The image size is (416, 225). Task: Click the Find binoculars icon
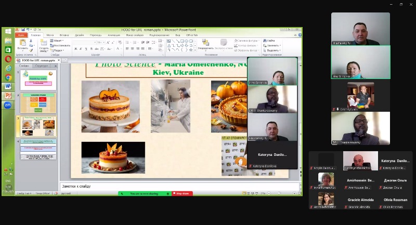click(x=265, y=41)
